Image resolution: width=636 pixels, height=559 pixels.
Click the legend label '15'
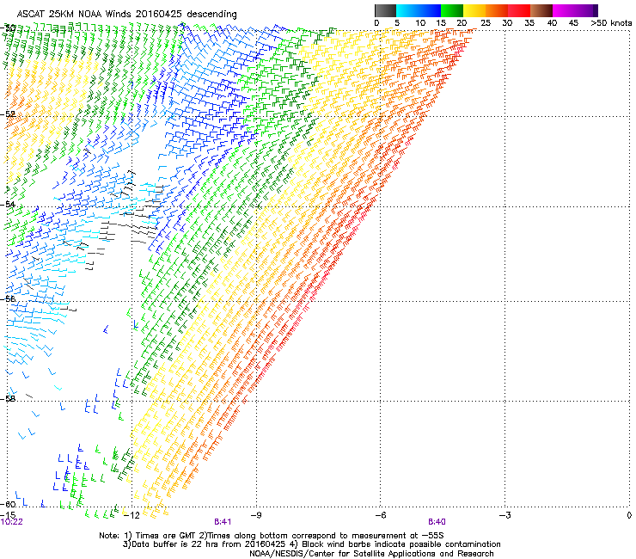click(441, 23)
